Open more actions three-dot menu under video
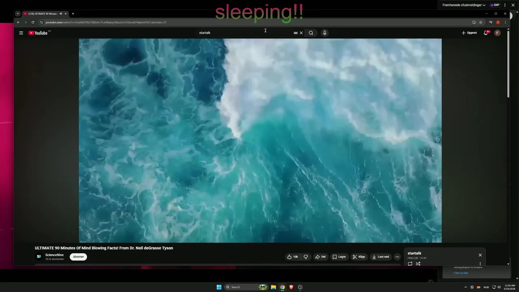Screen dimensions: 519x292 [397, 257]
